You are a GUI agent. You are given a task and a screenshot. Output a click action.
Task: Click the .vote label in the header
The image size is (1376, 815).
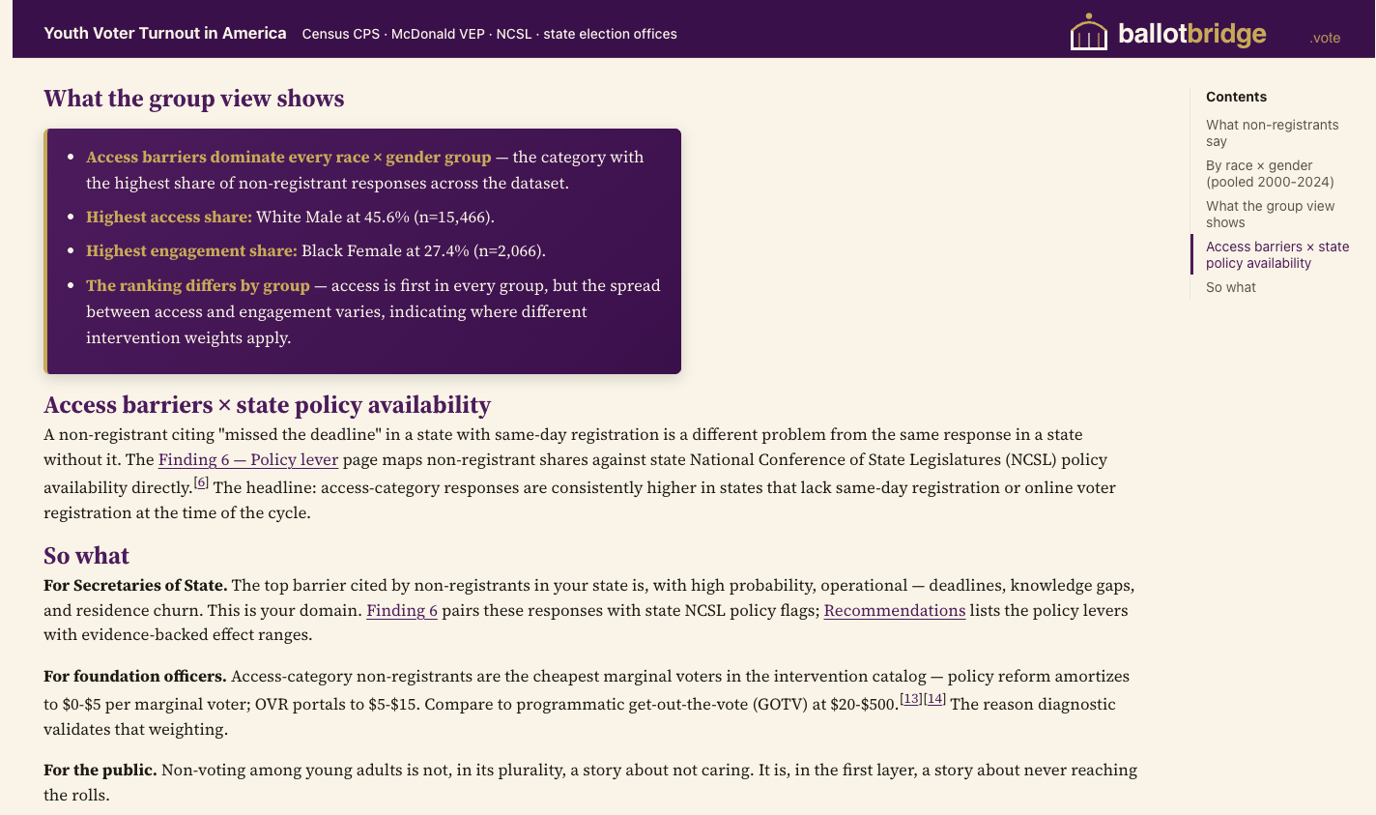(1325, 38)
